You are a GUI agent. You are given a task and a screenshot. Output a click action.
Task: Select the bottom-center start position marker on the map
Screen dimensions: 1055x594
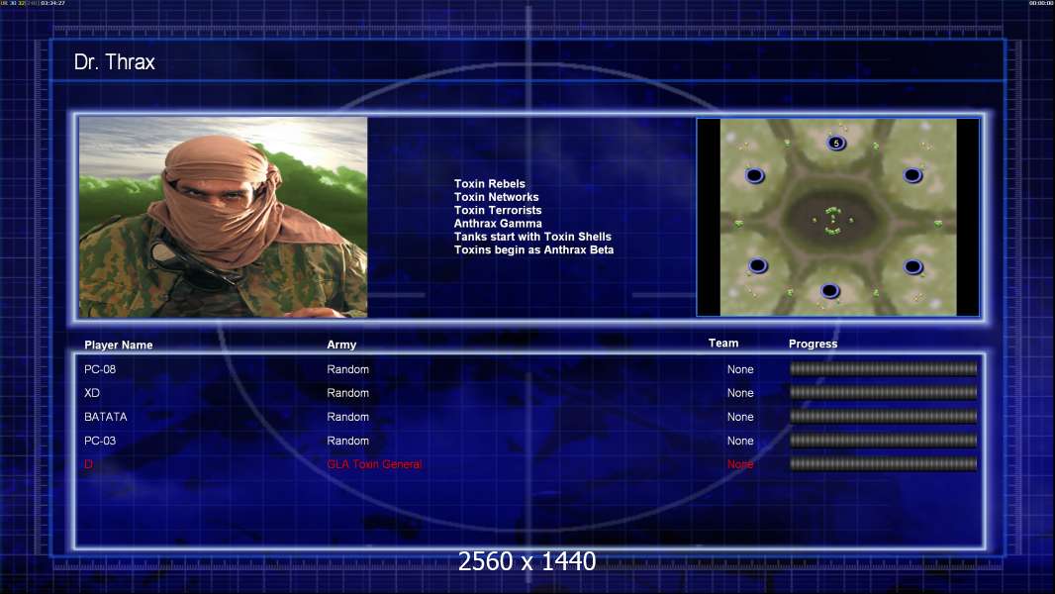[x=829, y=291]
